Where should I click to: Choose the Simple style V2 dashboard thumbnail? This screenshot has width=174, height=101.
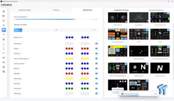click(x=160, y=68)
